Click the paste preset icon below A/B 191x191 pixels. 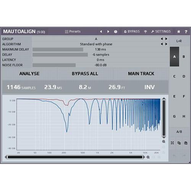[x=186, y=143]
